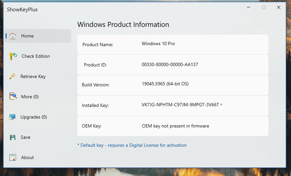Viewport: 291px width, 176px height.
Task: Click the Build Version 19045.5965 value
Action: 165,84
